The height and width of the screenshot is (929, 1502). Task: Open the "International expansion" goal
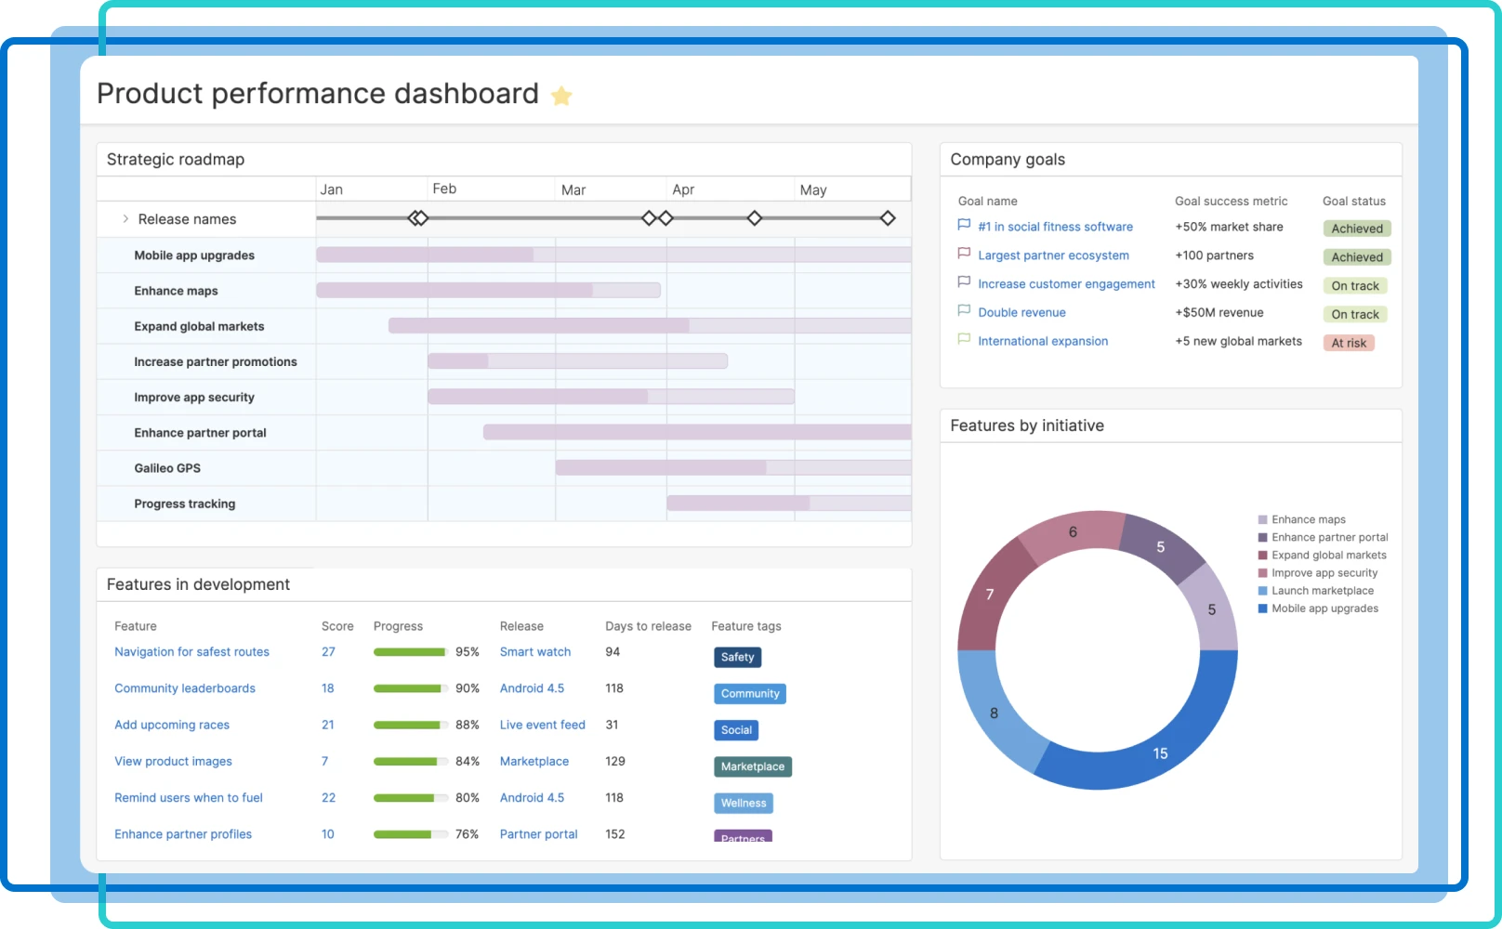[x=1042, y=341]
